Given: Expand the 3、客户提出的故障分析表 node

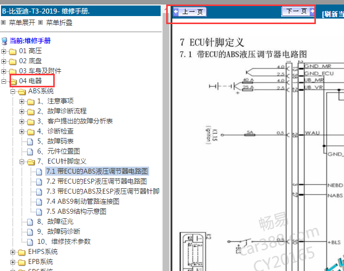Looking at the screenshot, I should pyautogui.click(x=22, y=121).
